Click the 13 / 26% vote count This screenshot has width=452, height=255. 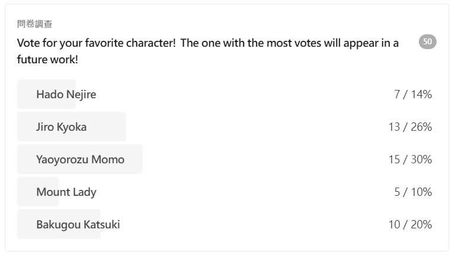[410, 127]
